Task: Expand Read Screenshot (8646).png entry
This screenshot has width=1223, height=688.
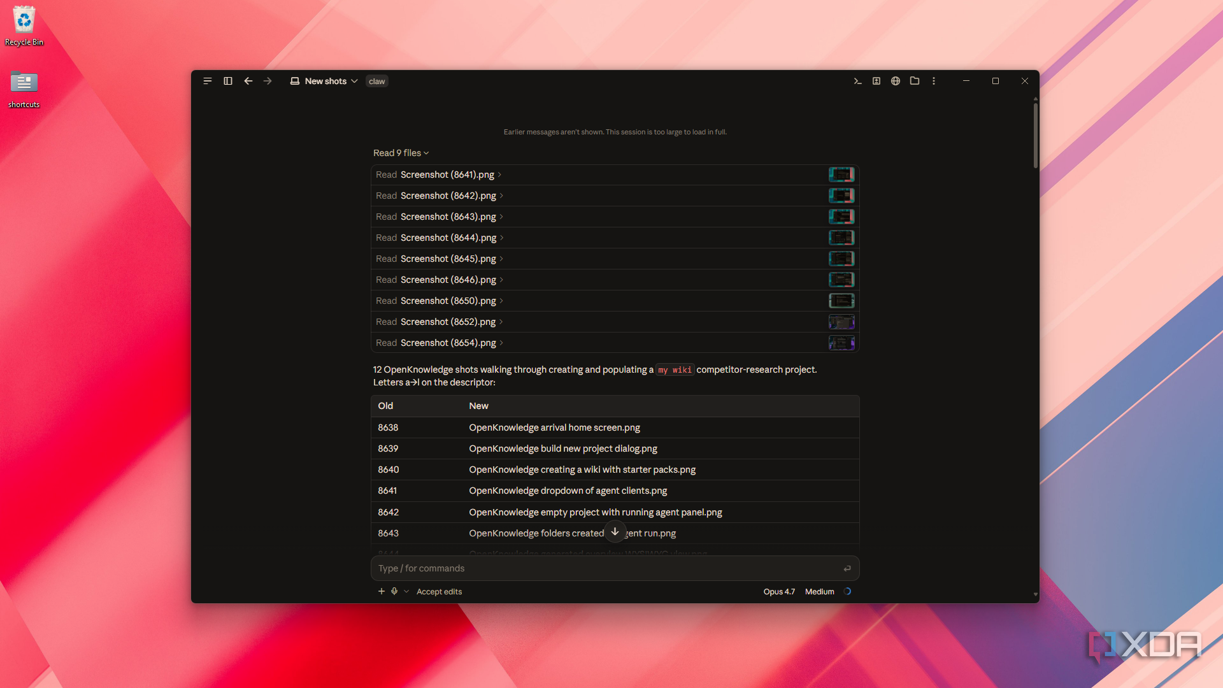Action: click(x=440, y=280)
